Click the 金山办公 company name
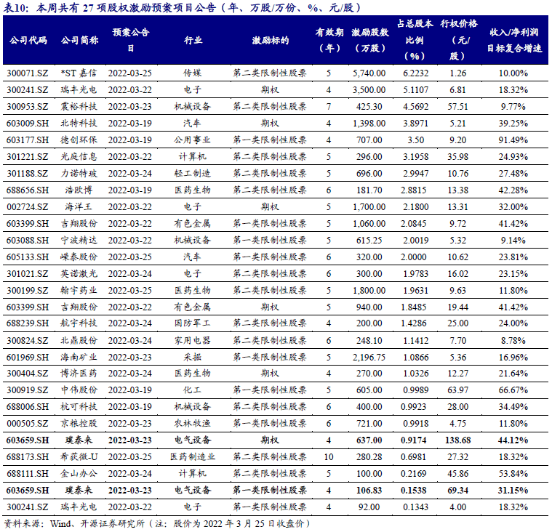This screenshot has width=552, height=532. coord(78,472)
